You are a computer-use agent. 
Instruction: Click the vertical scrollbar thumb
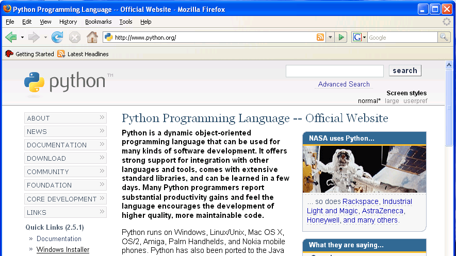pyautogui.click(x=449, y=108)
